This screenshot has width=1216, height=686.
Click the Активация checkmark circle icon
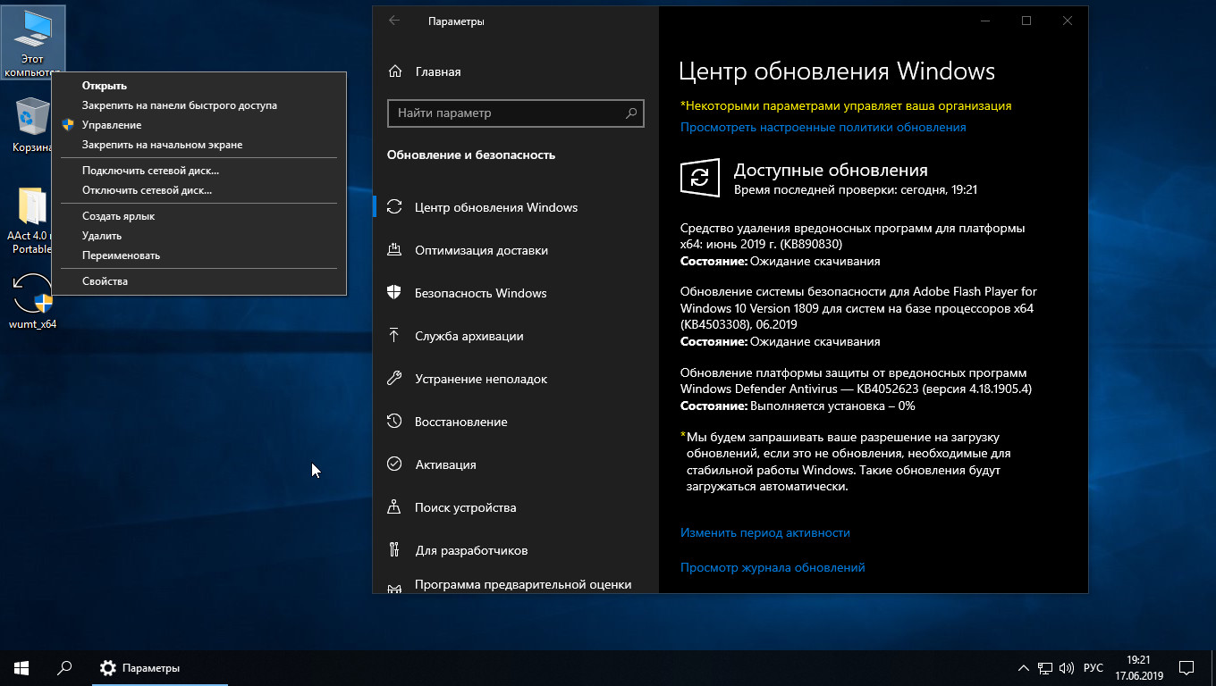[394, 464]
